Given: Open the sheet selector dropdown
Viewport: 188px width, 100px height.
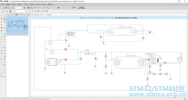Looking at the screenshot, I should pyautogui.click(x=18, y=8).
